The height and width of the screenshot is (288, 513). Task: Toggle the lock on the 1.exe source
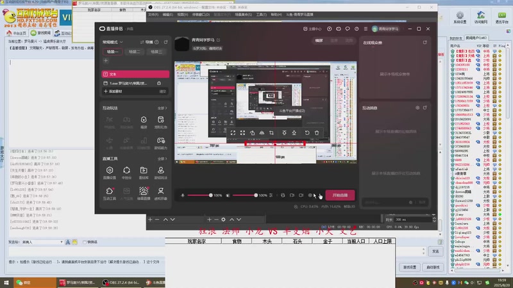(x=159, y=83)
